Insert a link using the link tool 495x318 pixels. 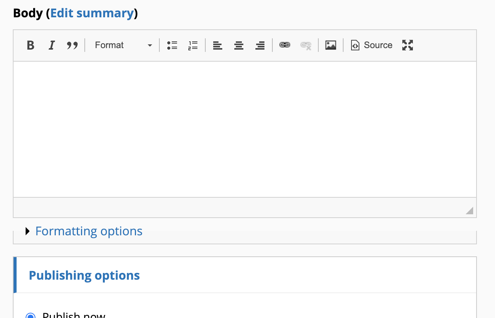[x=285, y=45]
